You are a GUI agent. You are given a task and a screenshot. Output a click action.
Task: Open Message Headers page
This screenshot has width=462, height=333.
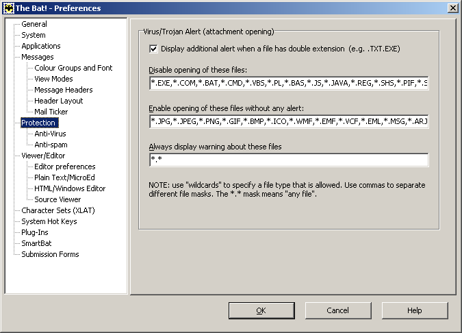64,90
